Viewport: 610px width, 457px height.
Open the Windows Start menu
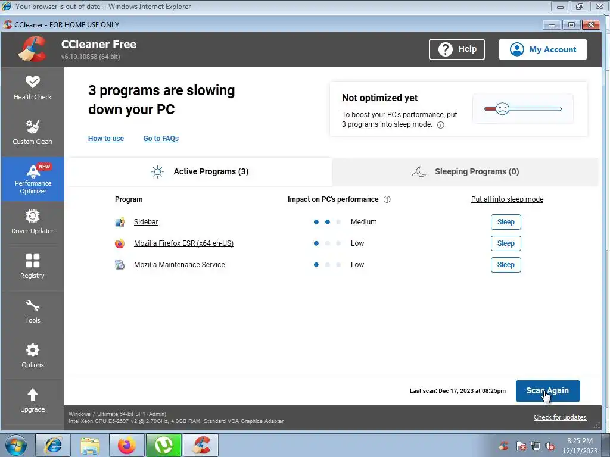pos(15,445)
